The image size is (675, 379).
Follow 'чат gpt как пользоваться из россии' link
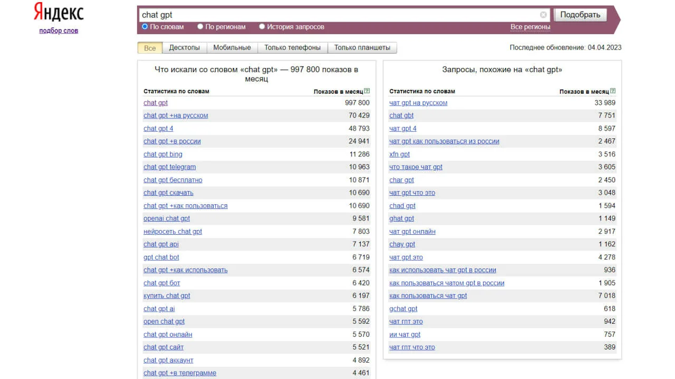444,142
